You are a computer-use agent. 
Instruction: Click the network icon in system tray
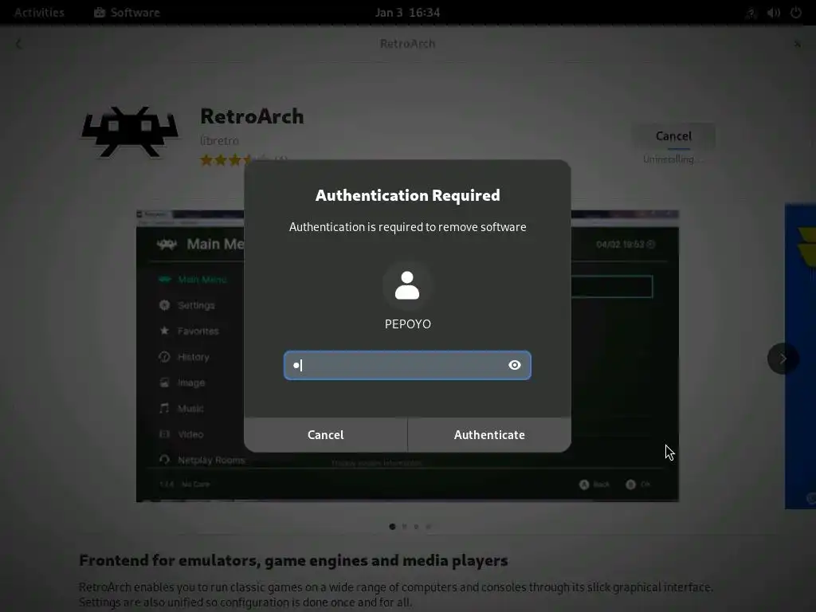(x=751, y=13)
